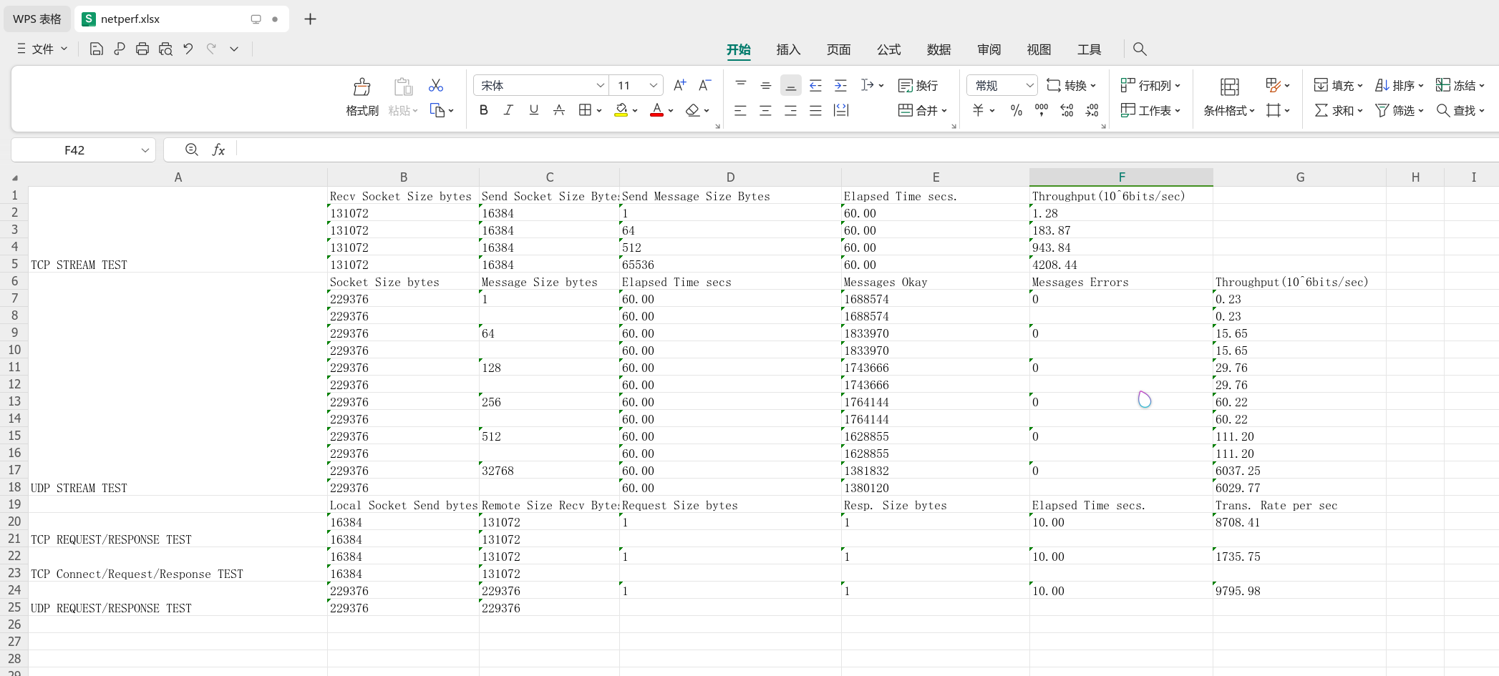Switch to the 公式 Formulas tab
Screen dimensions: 1499x676
point(888,49)
